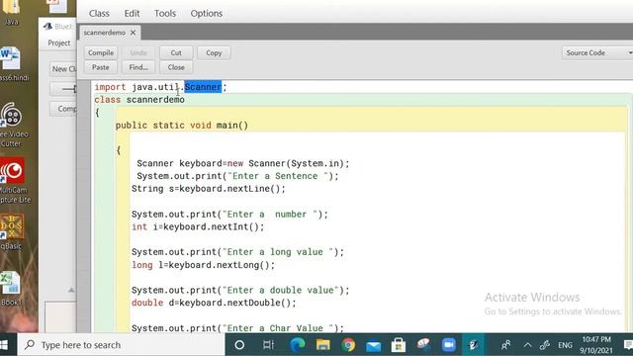Click the "Enter a long value" print statement
Image resolution: width=633 pixels, height=356 pixels.
[x=237, y=252]
